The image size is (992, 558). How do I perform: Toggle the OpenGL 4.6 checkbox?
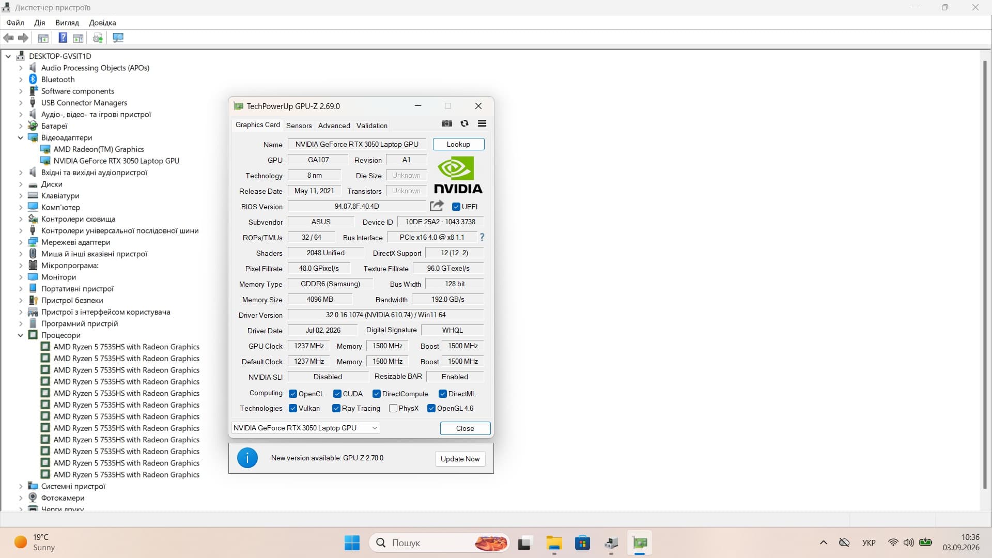click(x=431, y=408)
